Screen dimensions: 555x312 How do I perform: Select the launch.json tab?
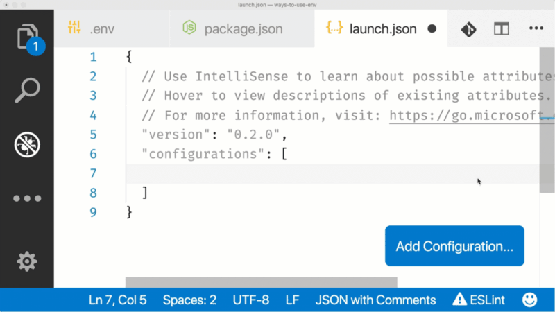coord(382,29)
